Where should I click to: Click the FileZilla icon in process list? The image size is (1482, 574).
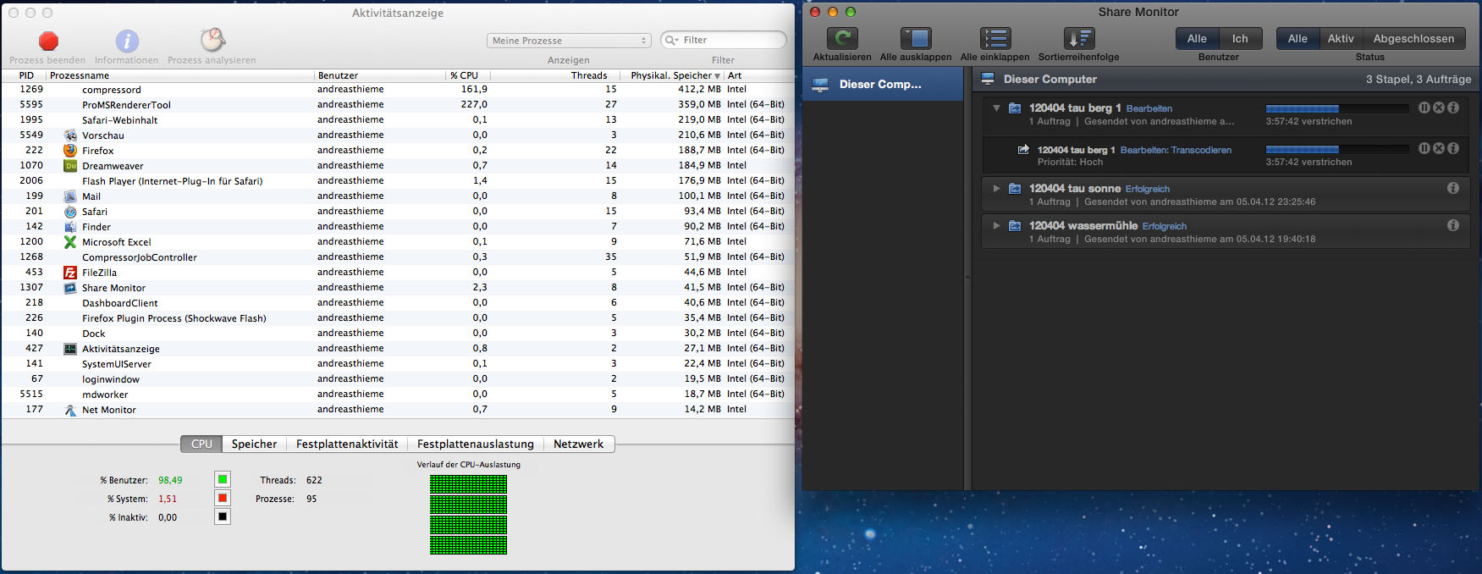tap(70, 272)
